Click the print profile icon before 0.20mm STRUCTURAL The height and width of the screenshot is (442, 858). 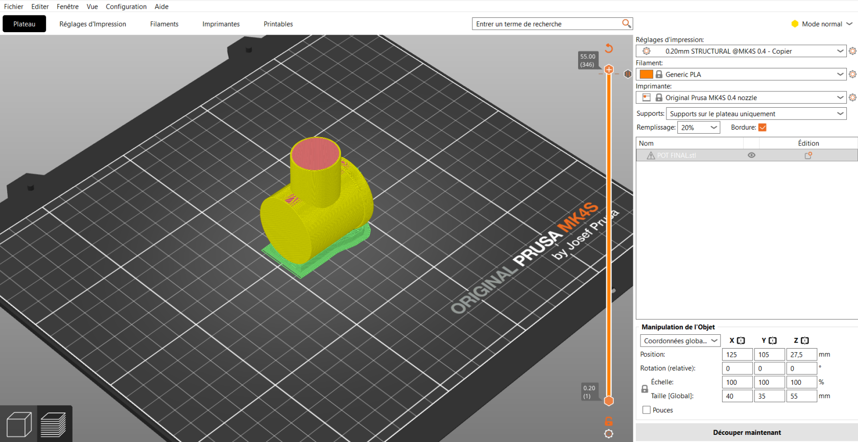point(647,51)
